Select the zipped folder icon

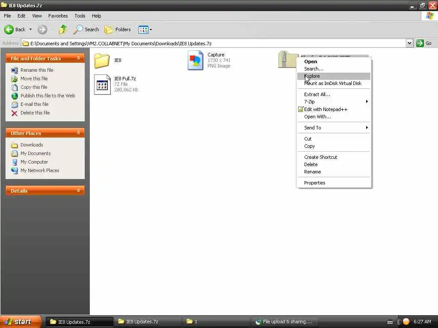point(287,59)
